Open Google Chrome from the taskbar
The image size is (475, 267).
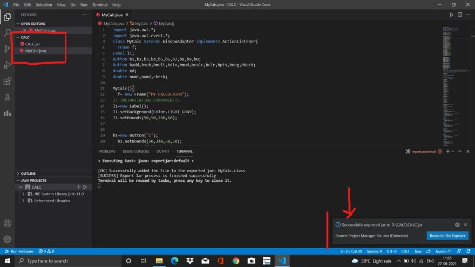(236, 261)
